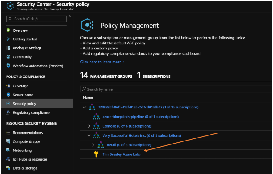Click the Overview shield icon
This screenshot has height=174, width=273.
[8, 30]
